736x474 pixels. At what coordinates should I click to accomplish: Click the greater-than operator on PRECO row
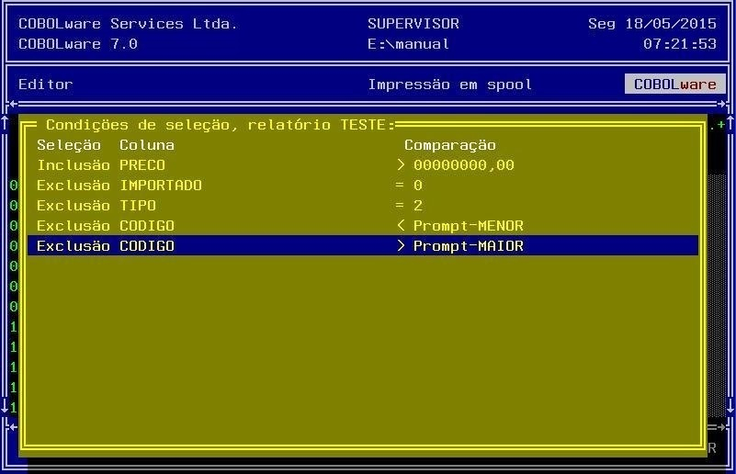(401, 165)
